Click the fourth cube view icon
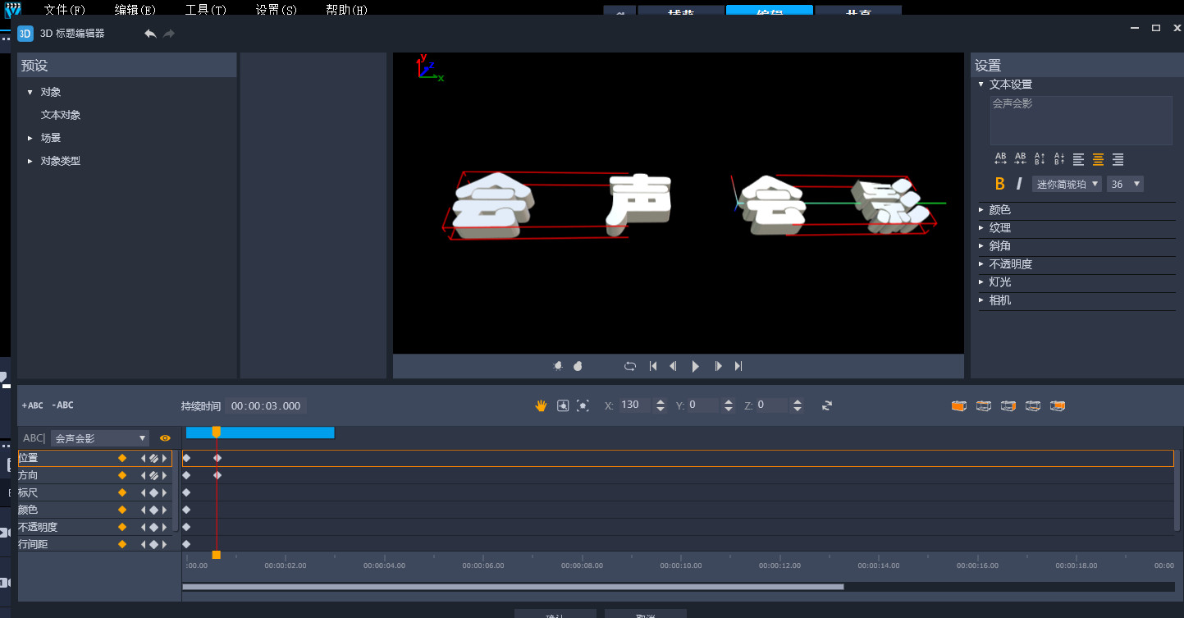This screenshot has height=618, width=1184. [x=1033, y=405]
